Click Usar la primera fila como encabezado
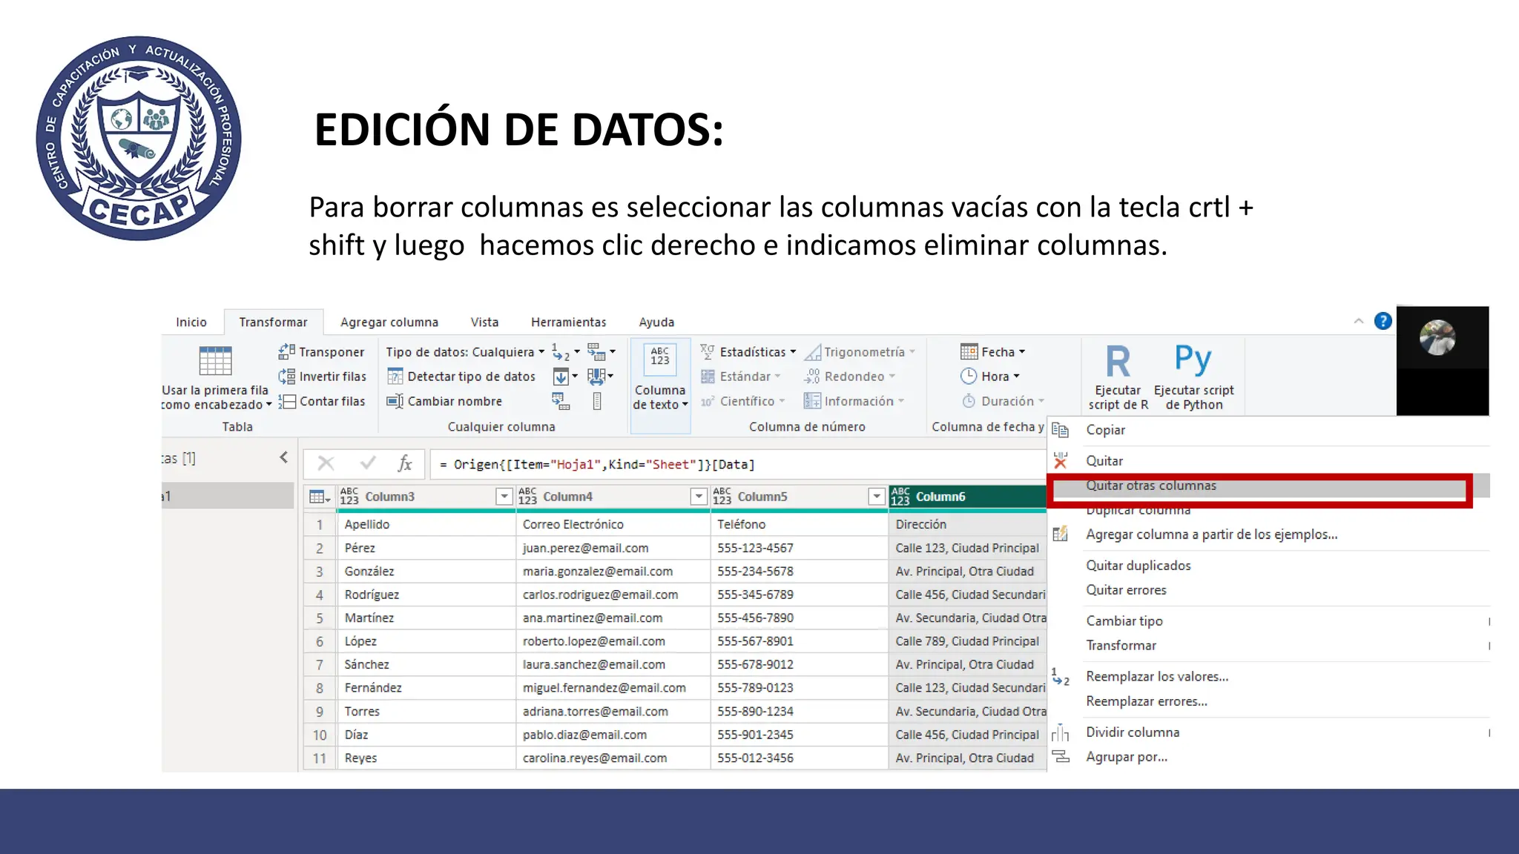Screen dimensions: 1519x854 tap(216, 378)
